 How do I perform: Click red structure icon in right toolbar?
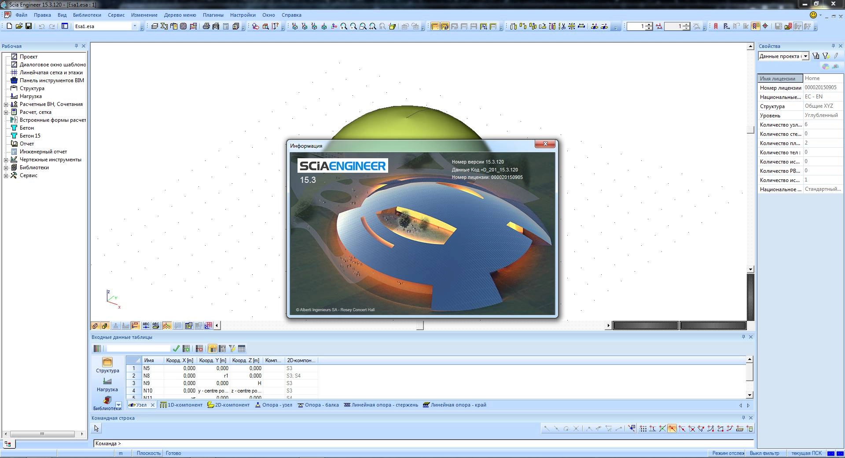716,26
